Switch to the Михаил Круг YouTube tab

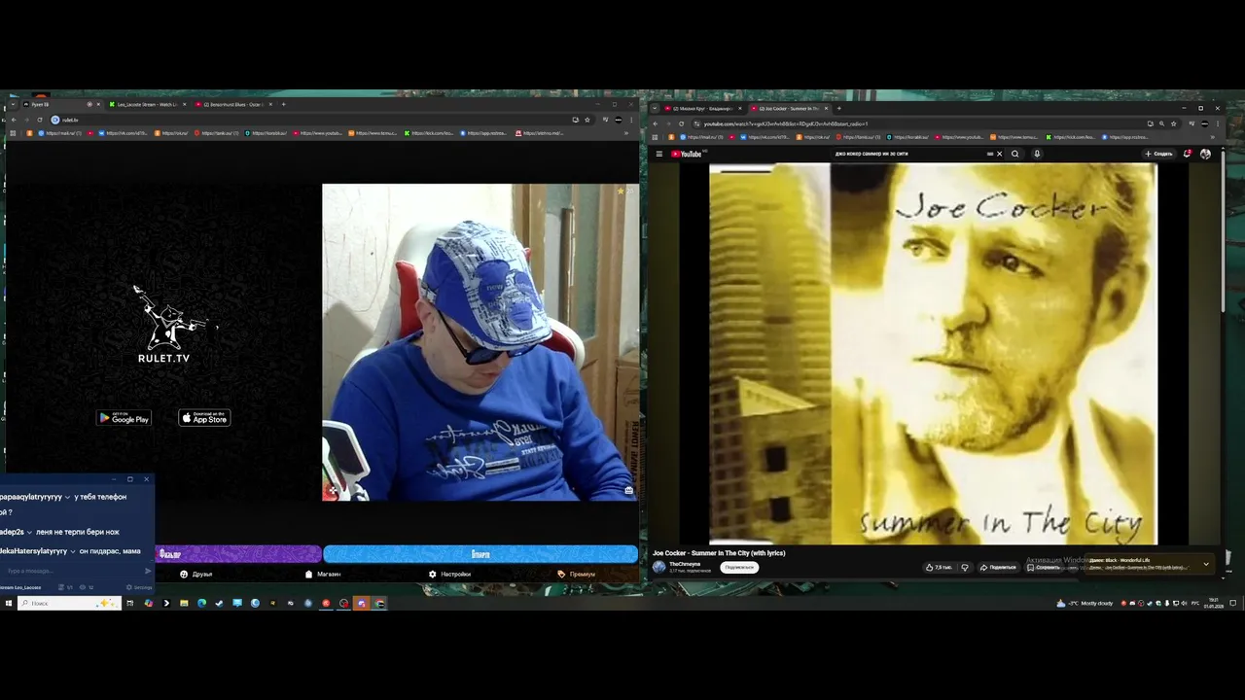point(702,108)
